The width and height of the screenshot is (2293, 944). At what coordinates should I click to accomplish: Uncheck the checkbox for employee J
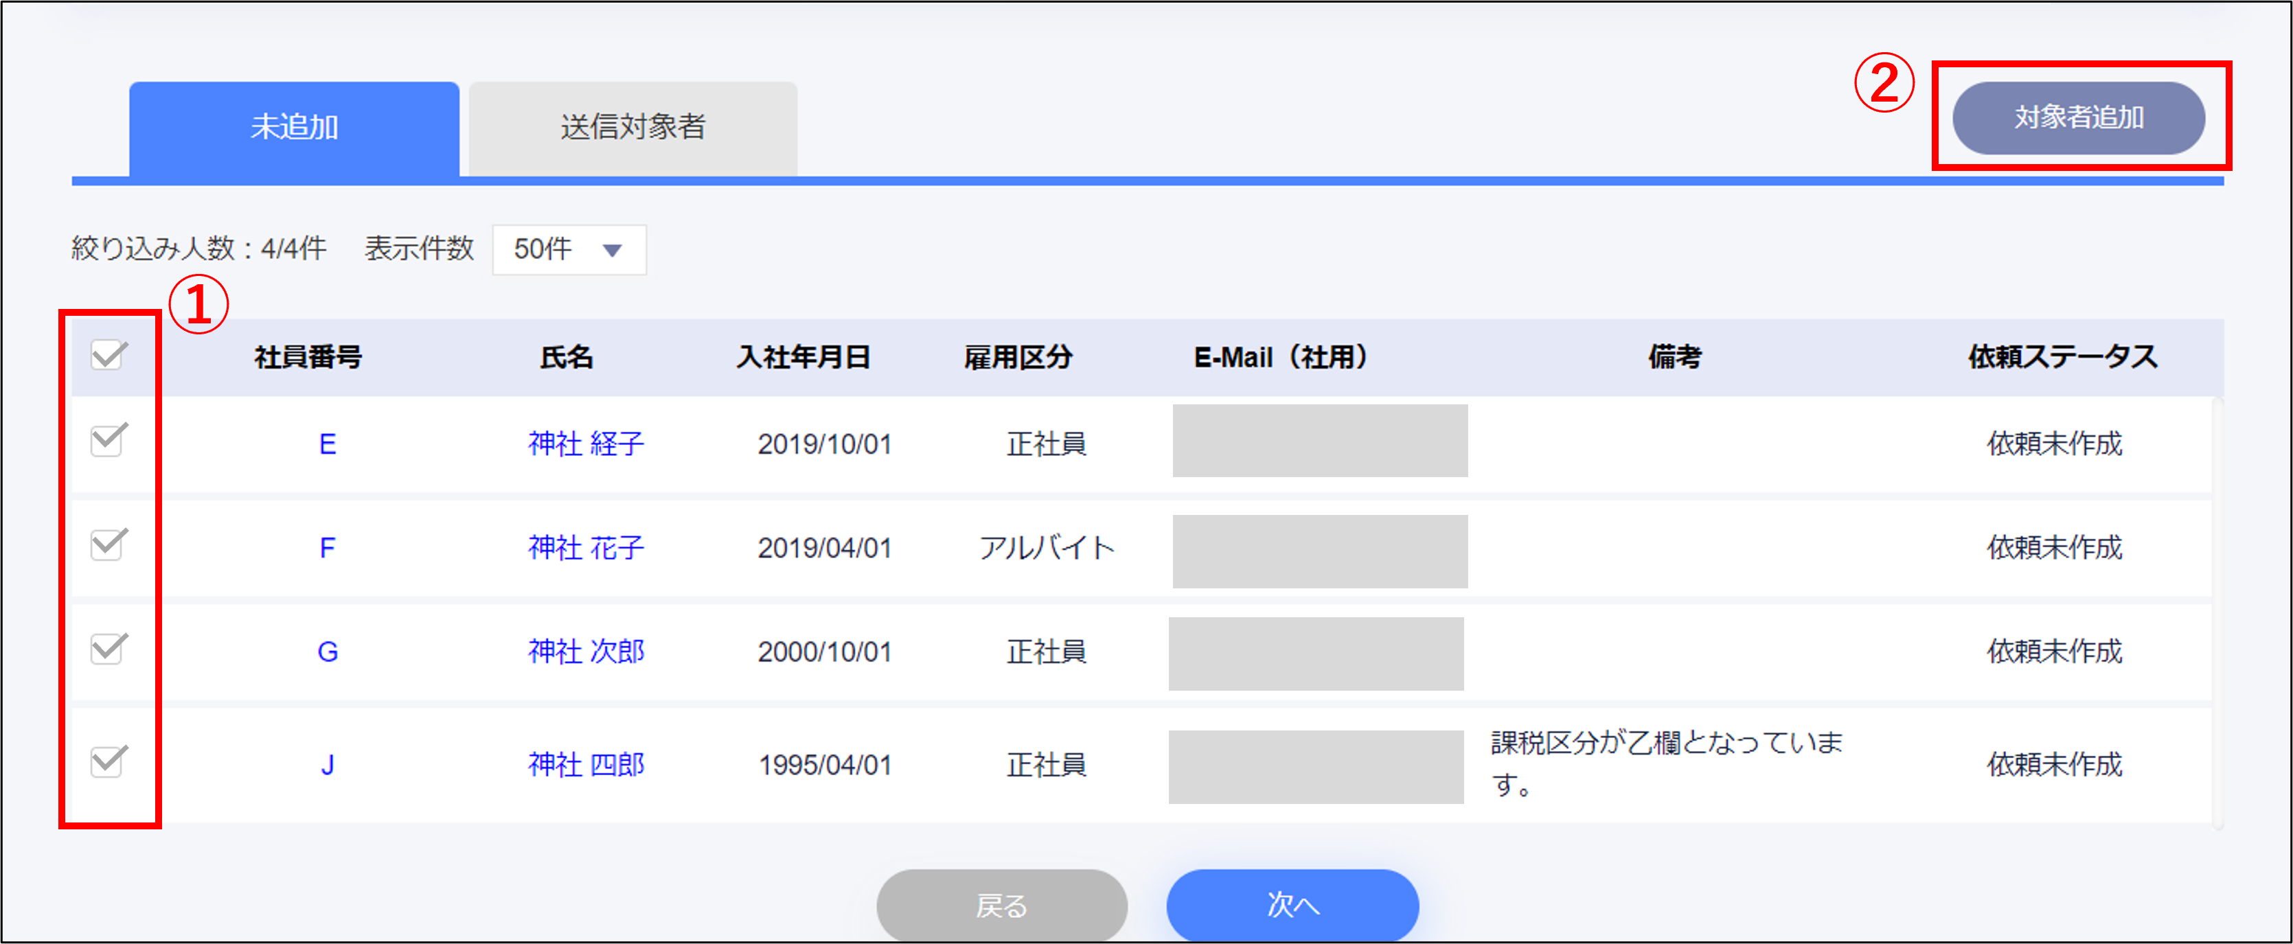108,761
